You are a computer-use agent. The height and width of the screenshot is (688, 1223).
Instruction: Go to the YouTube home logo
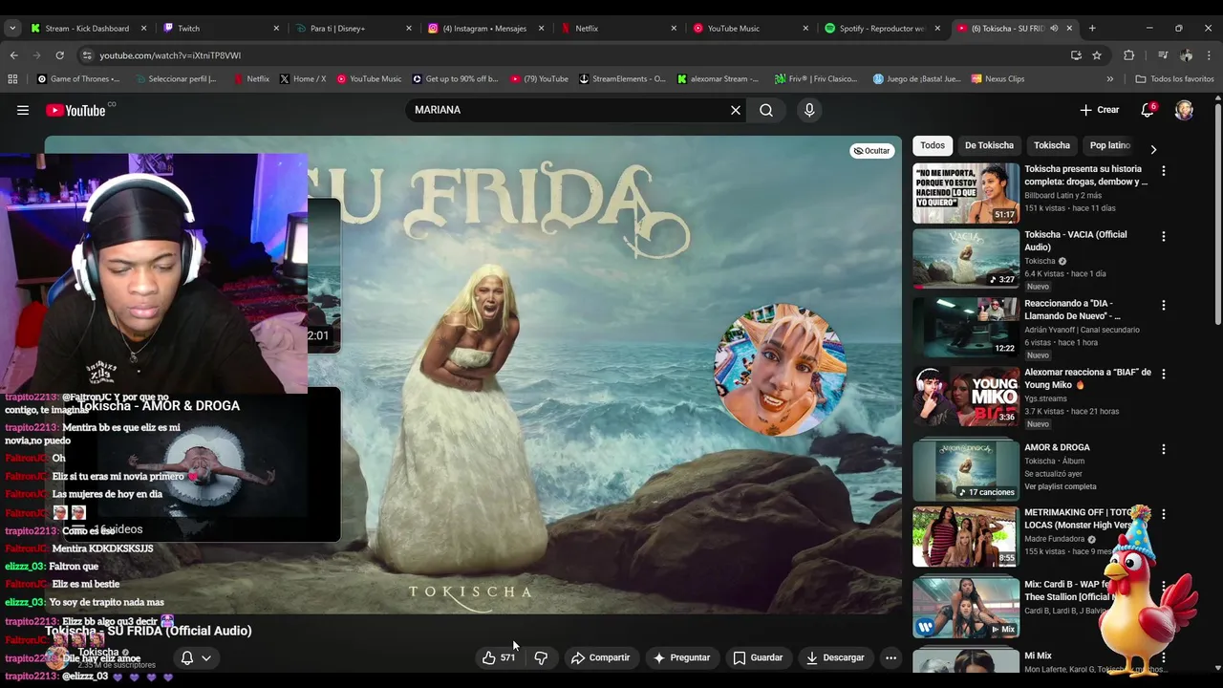[76, 110]
